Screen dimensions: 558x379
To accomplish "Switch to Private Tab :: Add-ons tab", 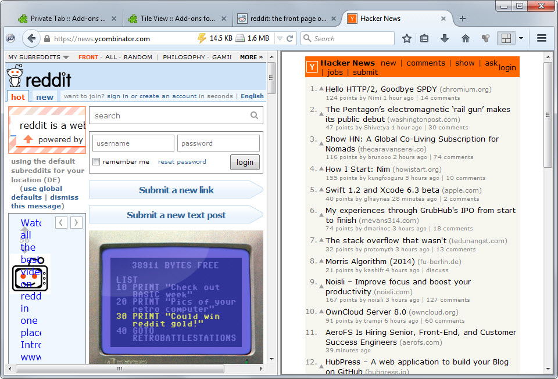I will tap(67, 19).
